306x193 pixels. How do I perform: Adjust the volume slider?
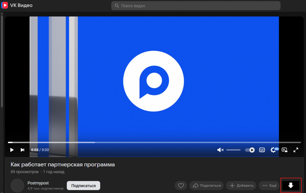click(233, 150)
